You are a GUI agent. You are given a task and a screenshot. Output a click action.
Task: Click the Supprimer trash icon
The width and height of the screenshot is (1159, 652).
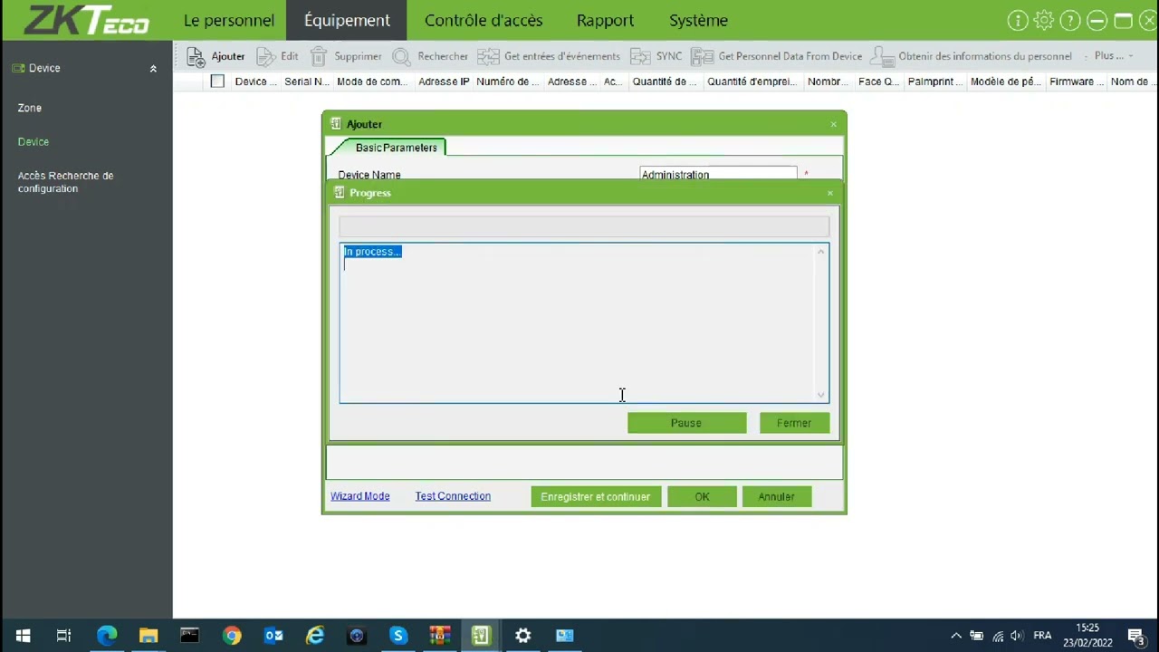(319, 56)
